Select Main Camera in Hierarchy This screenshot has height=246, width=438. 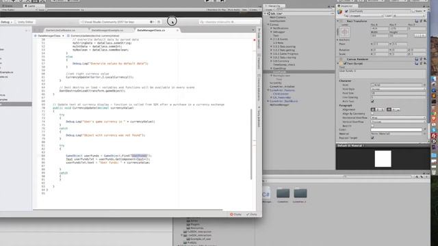(x=277, y=17)
